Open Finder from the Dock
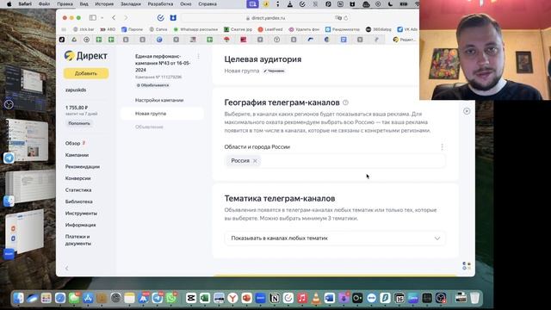Image resolution: width=551 pixels, height=310 pixels. tap(18, 298)
